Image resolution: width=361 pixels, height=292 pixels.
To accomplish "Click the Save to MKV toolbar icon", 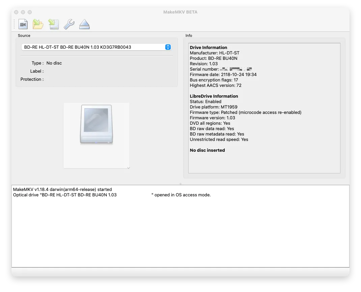I will click(x=53, y=24).
